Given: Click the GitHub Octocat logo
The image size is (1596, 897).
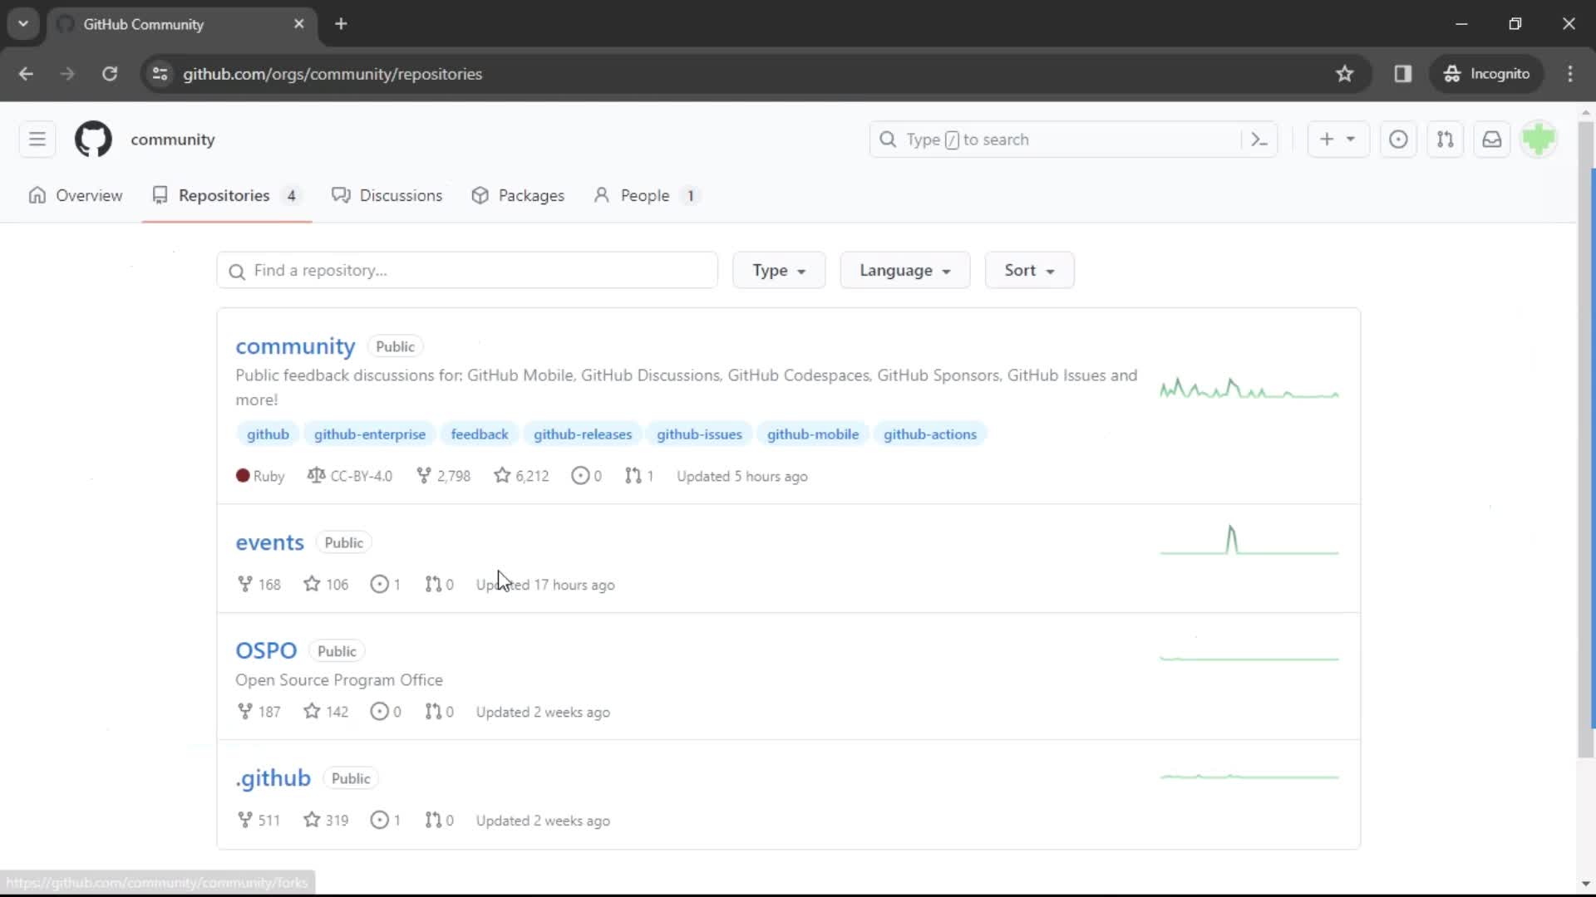Looking at the screenshot, I should (93, 140).
